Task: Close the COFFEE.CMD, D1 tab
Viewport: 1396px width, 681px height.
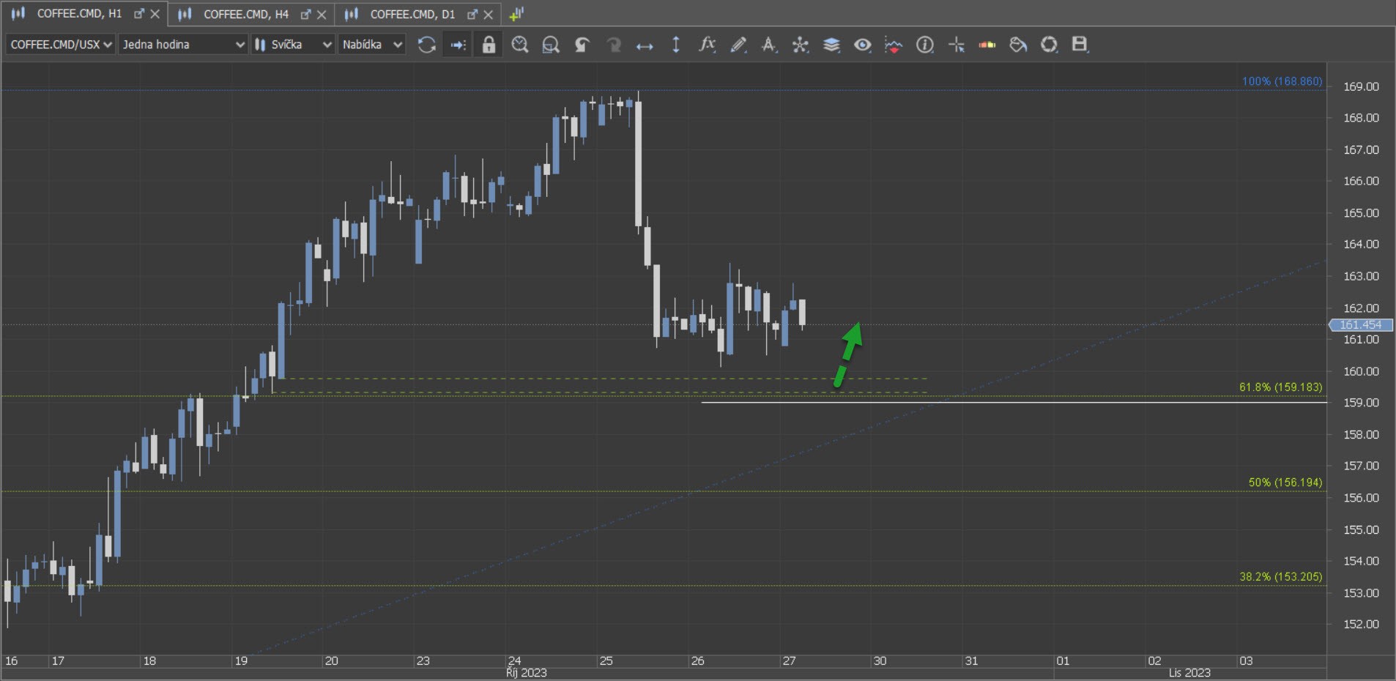Action: [489, 14]
